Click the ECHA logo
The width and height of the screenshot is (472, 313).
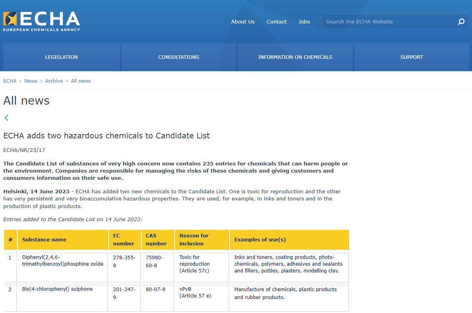tap(41, 21)
